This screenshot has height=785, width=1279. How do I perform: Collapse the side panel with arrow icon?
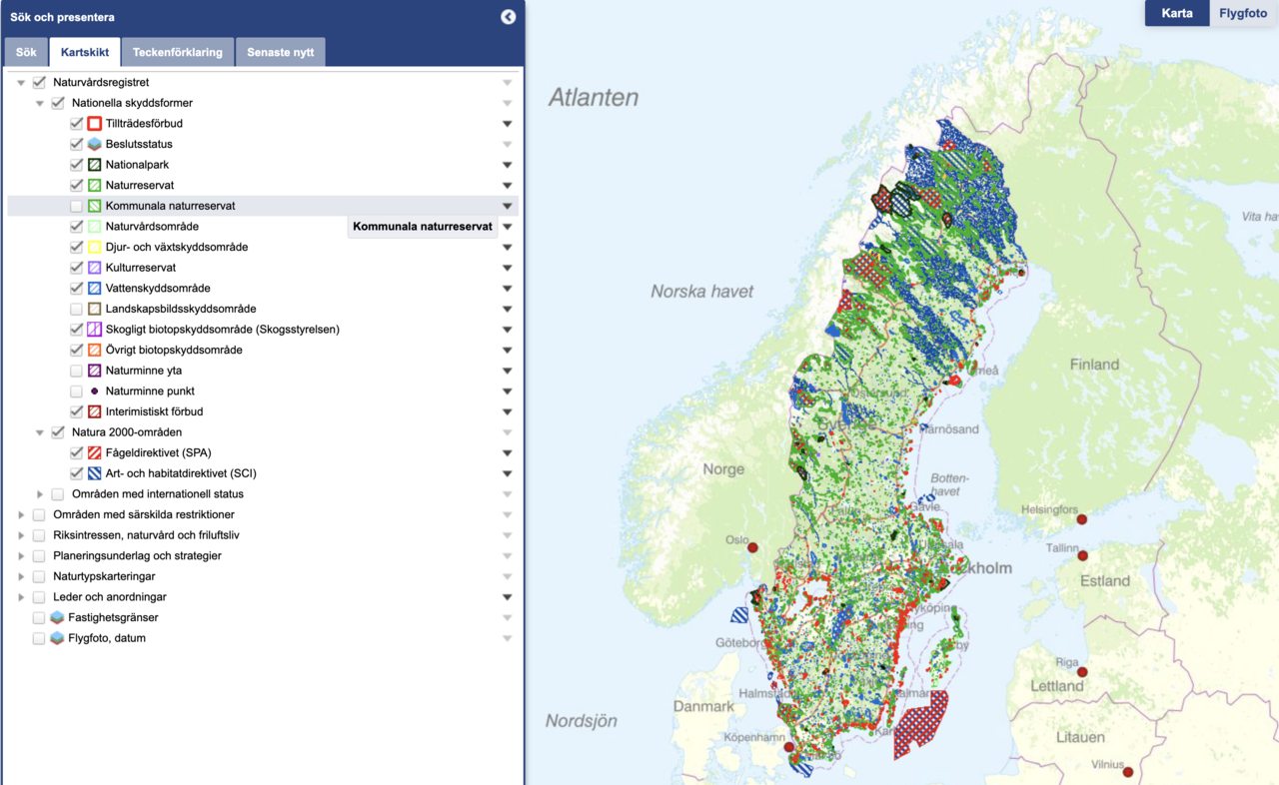508,17
